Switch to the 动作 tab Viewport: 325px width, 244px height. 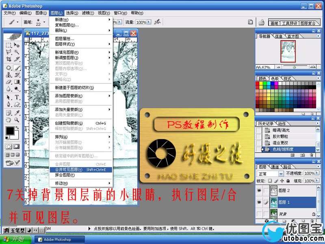pos(282,124)
